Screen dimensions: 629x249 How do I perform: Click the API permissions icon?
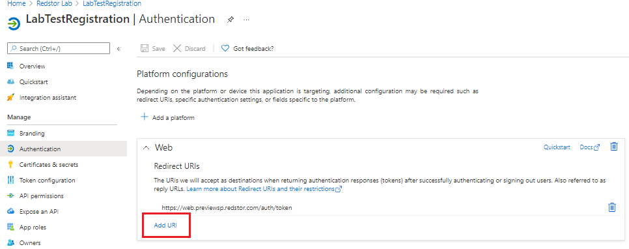point(11,196)
